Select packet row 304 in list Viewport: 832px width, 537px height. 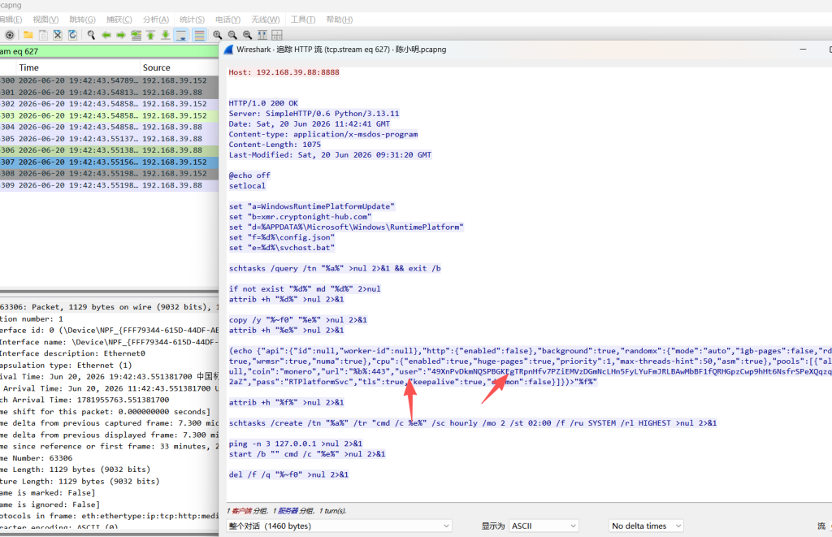click(x=109, y=128)
